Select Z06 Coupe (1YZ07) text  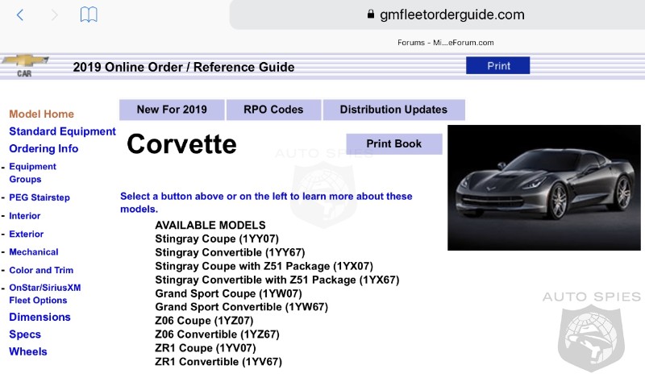coord(204,321)
